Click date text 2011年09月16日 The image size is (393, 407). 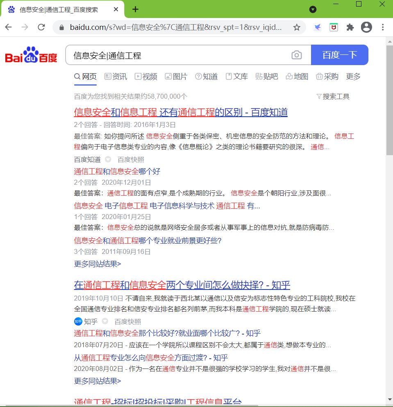click(x=126, y=251)
